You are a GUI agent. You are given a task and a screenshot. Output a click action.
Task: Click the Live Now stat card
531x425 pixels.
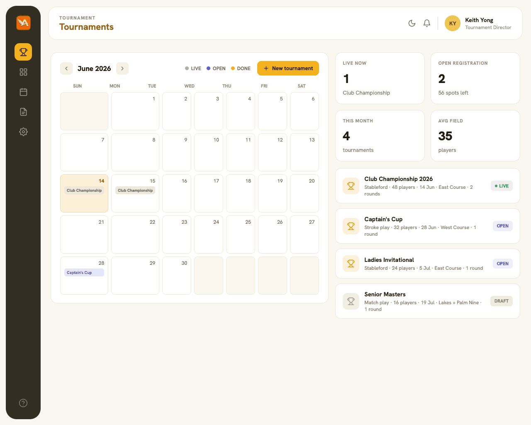(380, 78)
